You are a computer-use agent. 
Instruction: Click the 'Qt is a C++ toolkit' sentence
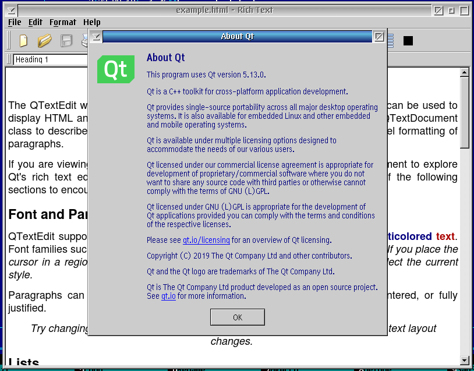pyautogui.click(x=247, y=91)
